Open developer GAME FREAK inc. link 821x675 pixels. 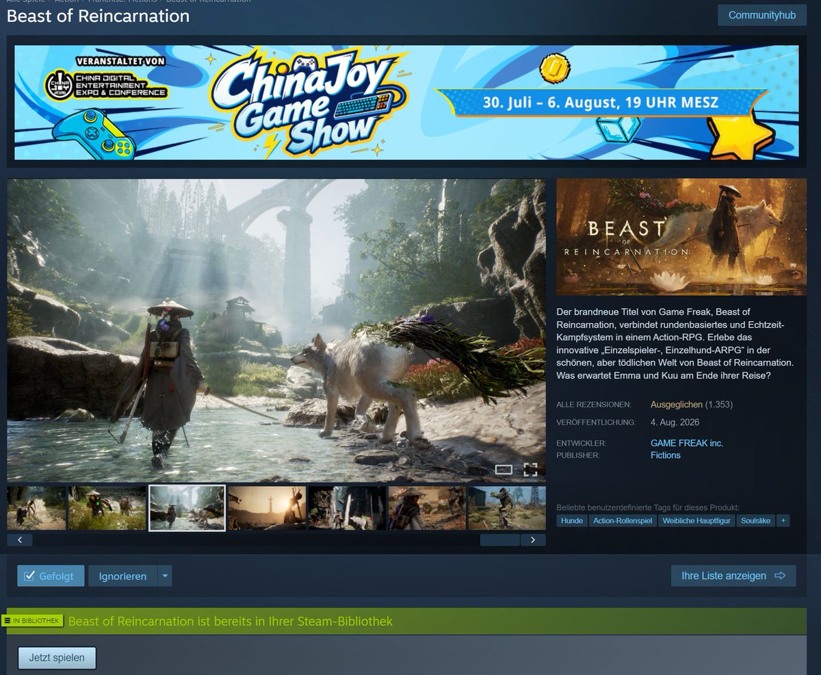click(687, 443)
